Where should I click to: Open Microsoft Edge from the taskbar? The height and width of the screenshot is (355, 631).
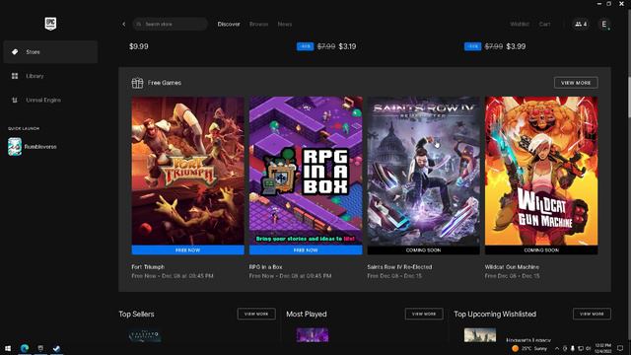click(x=25, y=348)
